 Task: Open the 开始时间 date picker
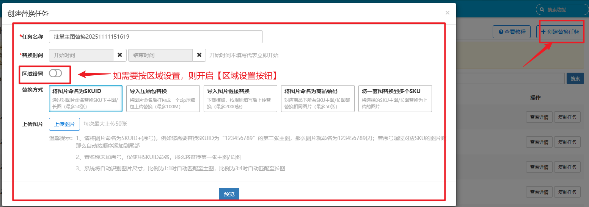click(81, 55)
